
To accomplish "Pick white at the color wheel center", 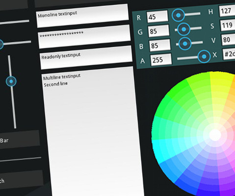I will 215,135.
